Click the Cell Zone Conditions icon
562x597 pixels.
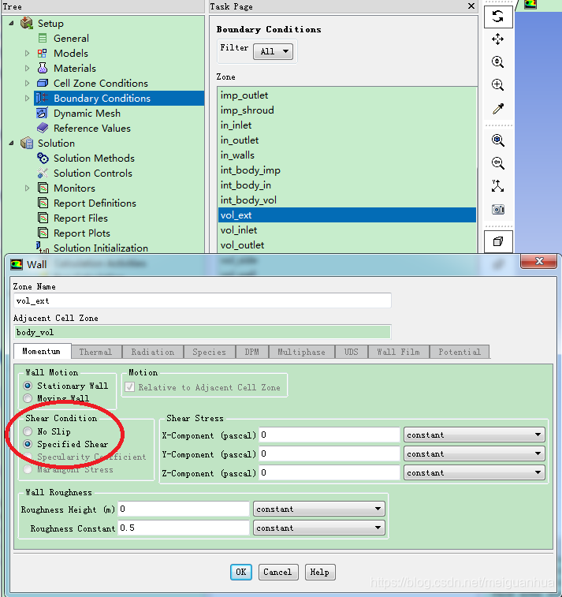[x=43, y=83]
